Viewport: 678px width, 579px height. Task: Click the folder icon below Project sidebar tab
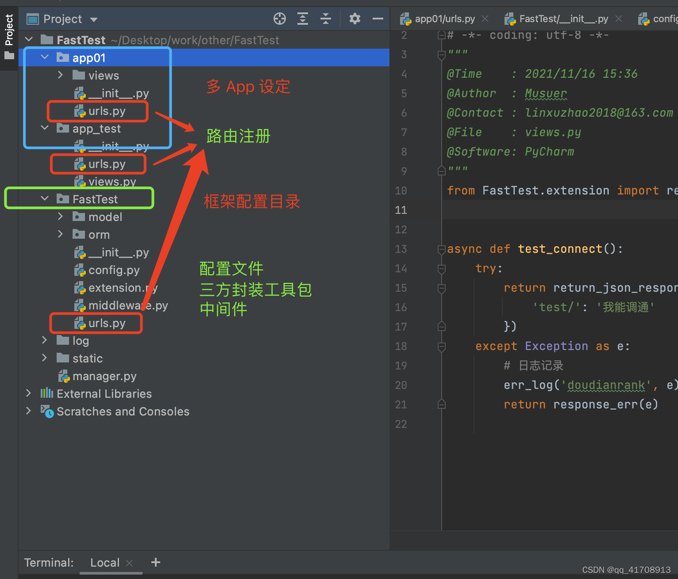coord(9,56)
